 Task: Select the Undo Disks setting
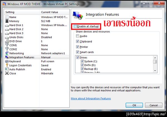[x=37, y=37]
